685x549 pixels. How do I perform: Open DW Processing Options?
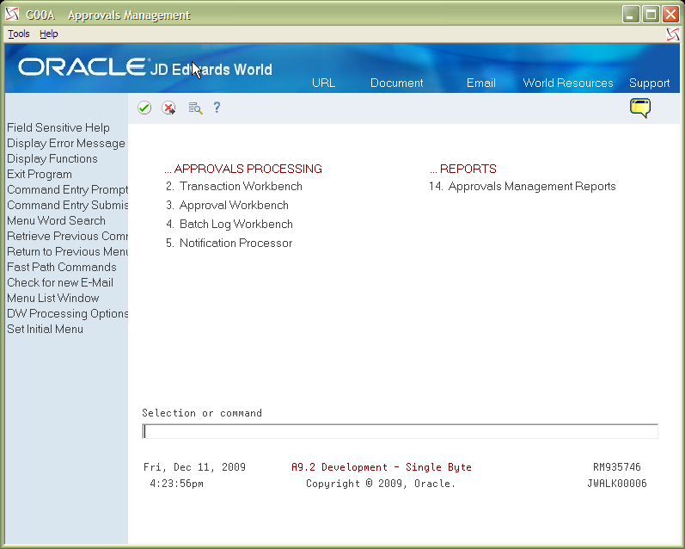click(67, 313)
